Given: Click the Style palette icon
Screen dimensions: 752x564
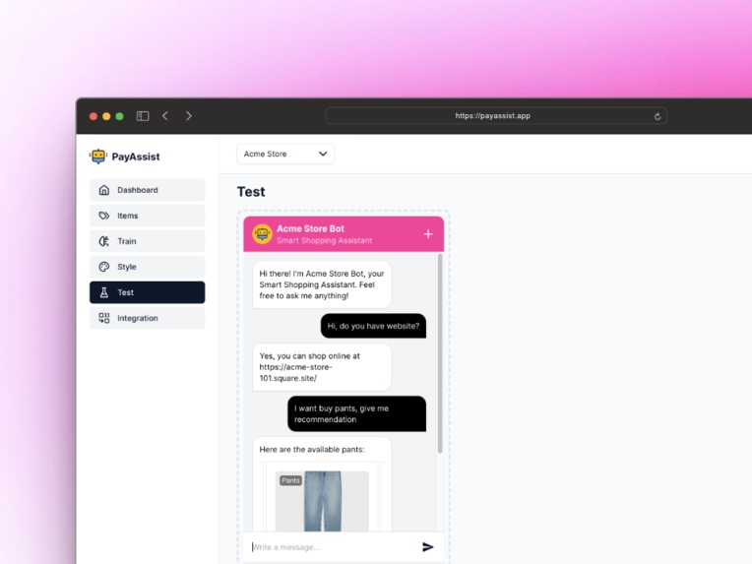Looking at the screenshot, I should tap(104, 267).
